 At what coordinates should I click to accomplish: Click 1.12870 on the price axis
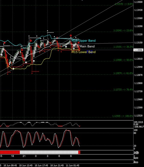(138, 75)
